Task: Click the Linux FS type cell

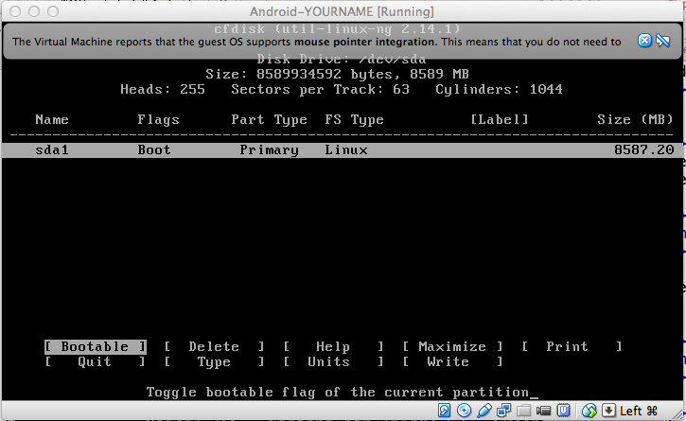Action: pyautogui.click(x=346, y=150)
